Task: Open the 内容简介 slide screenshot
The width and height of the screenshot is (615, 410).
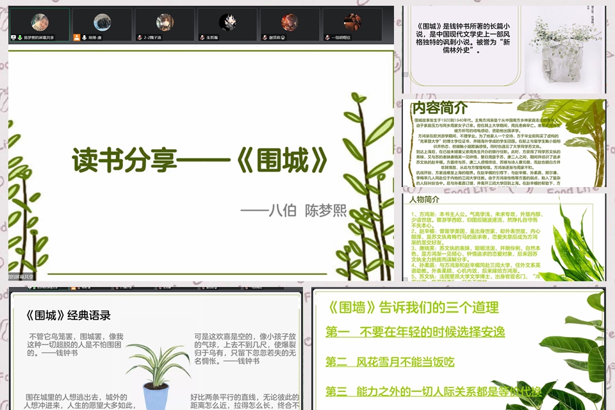Action: (504, 143)
